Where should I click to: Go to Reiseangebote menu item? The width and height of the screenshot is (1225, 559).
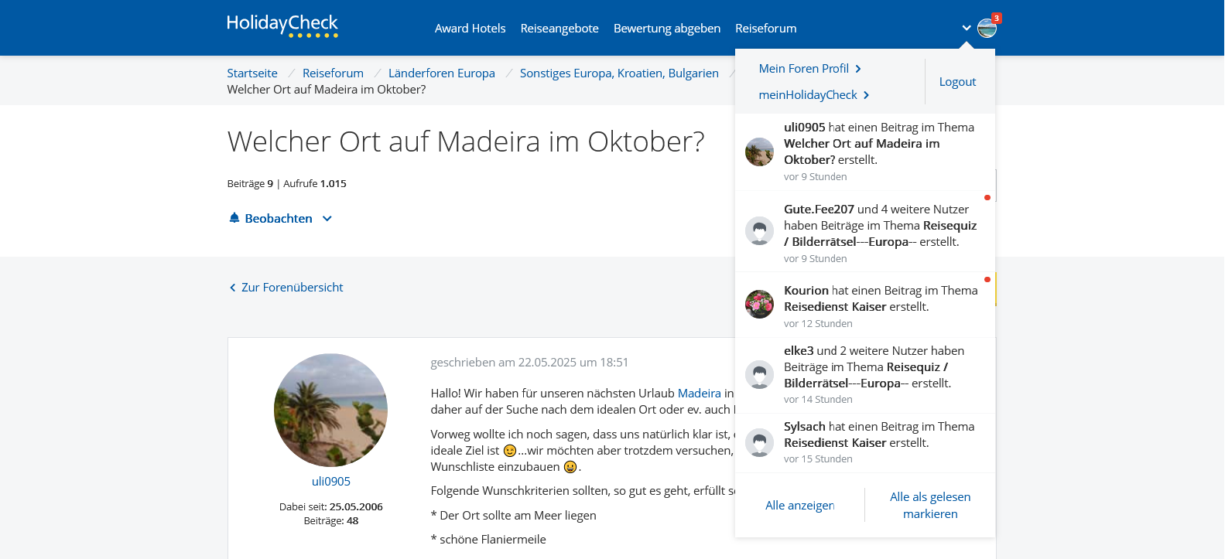[x=559, y=29]
